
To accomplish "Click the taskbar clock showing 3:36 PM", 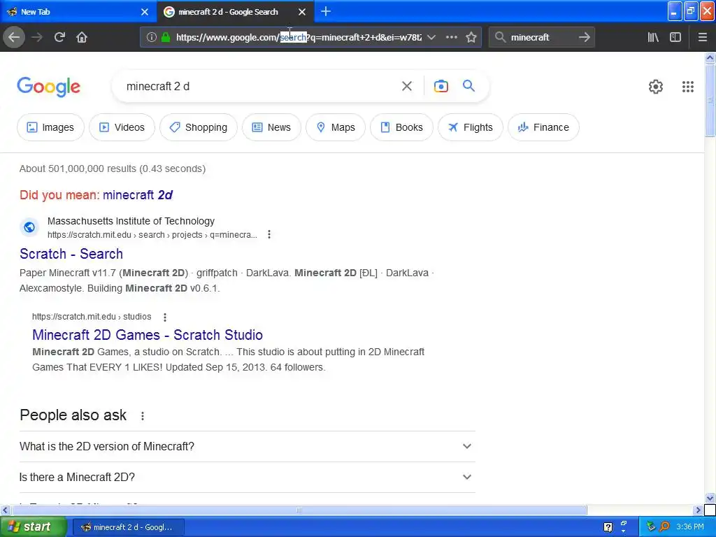I will pyautogui.click(x=690, y=527).
